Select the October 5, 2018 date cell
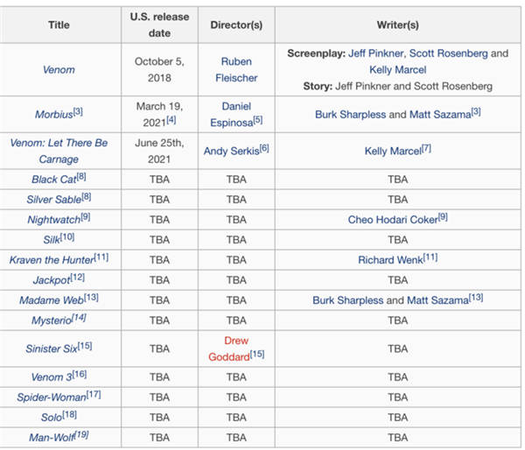Screen dimensions: 525x450 (x=159, y=70)
